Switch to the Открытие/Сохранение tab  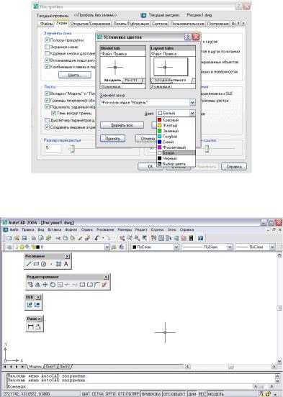[90, 24]
